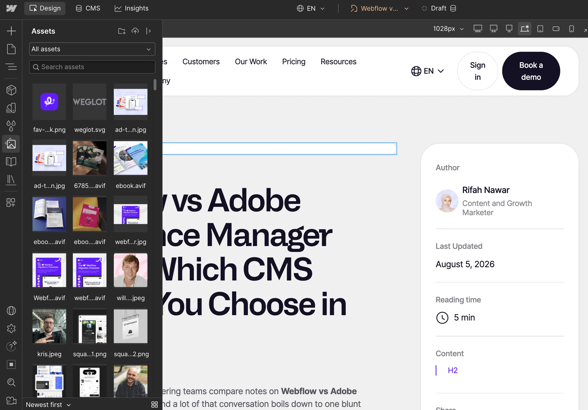Select the tablet breakpoint
Image resolution: width=588 pixels, height=410 pixels.
[540, 29]
